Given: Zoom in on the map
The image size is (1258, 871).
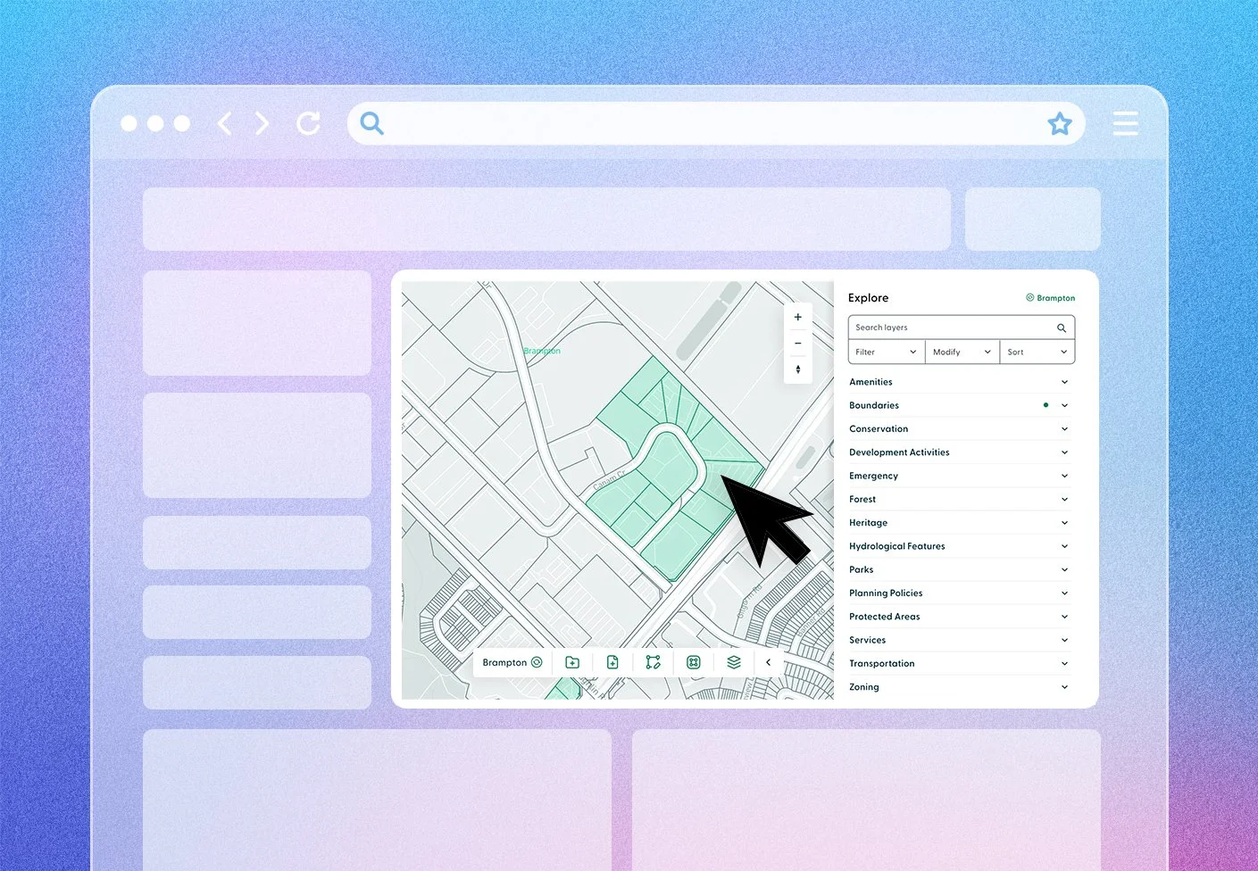Looking at the screenshot, I should pyautogui.click(x=798, y=317).
